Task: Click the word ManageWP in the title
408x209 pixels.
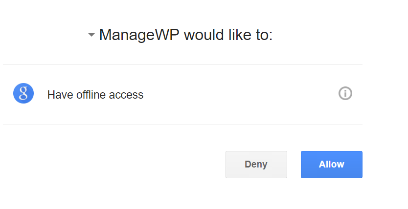Action: click(x=139, y=35)
